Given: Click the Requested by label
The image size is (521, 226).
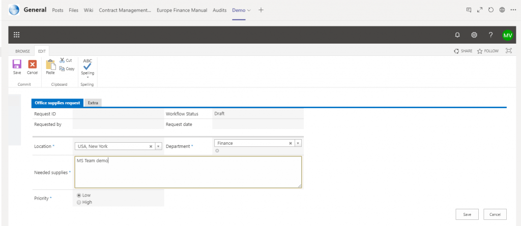Looking at the screenshot, I should click(x=48, y=124).
